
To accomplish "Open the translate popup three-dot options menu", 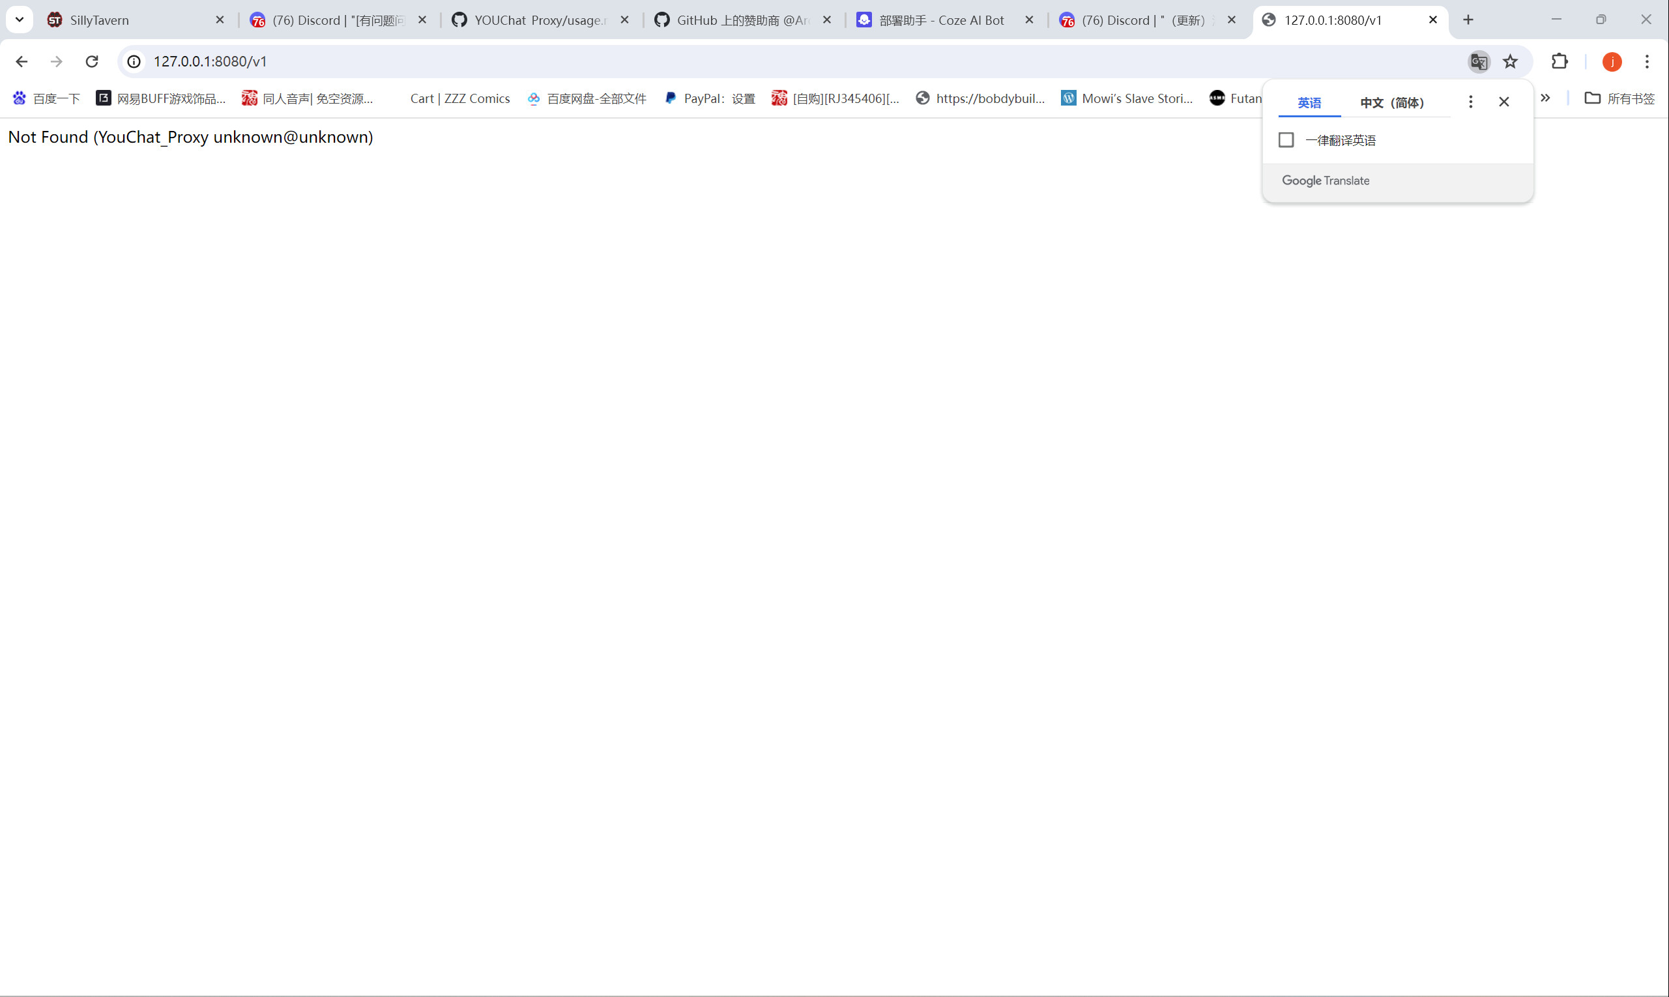I will click(x=1470, y=102).
